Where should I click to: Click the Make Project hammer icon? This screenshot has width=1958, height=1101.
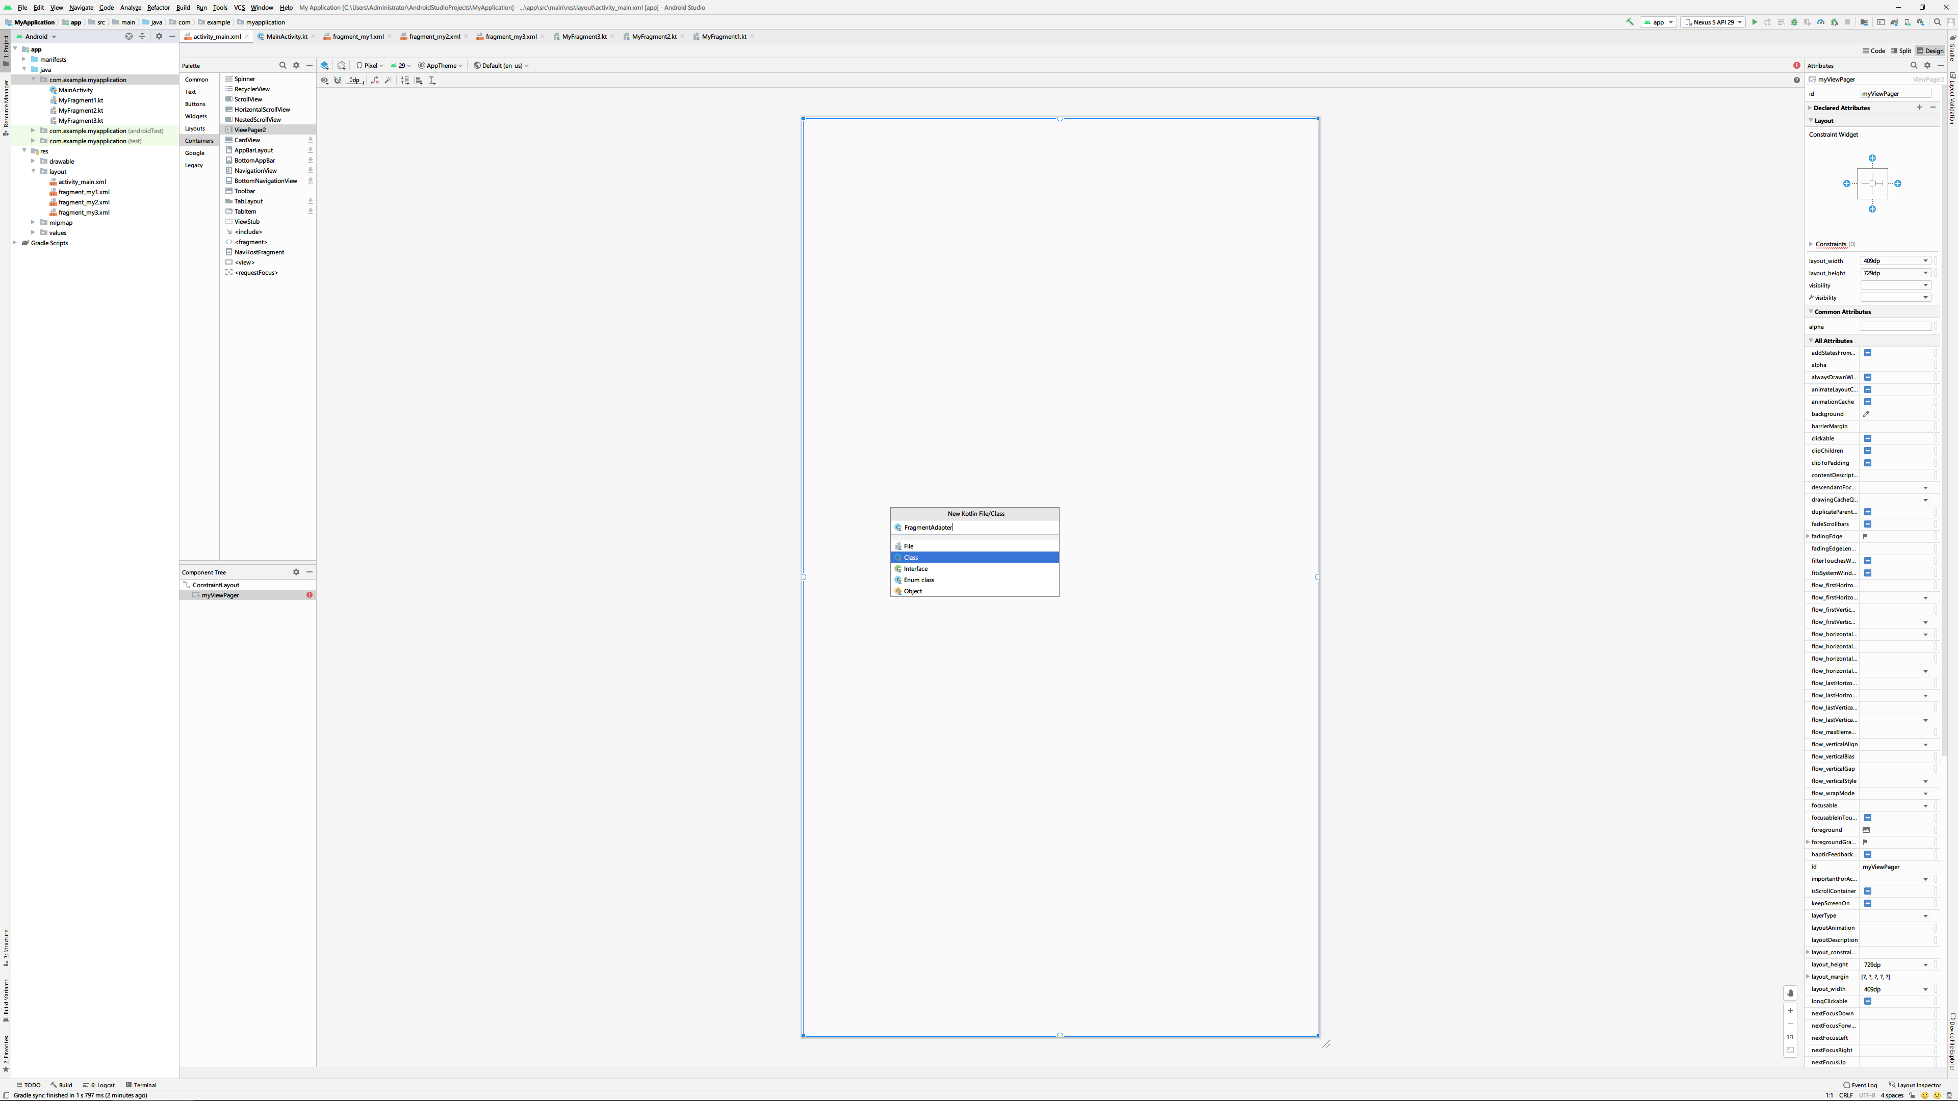click(x=1629, y=22)
